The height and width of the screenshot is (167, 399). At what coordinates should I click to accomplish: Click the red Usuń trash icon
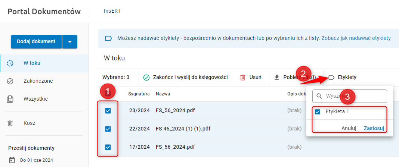[243, 78]
